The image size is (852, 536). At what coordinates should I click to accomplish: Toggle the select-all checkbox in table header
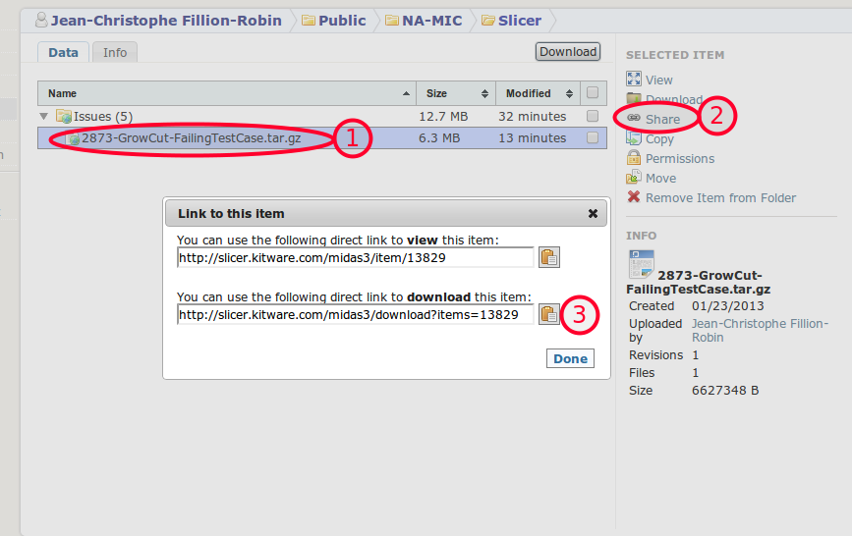[x=593, y=93]
